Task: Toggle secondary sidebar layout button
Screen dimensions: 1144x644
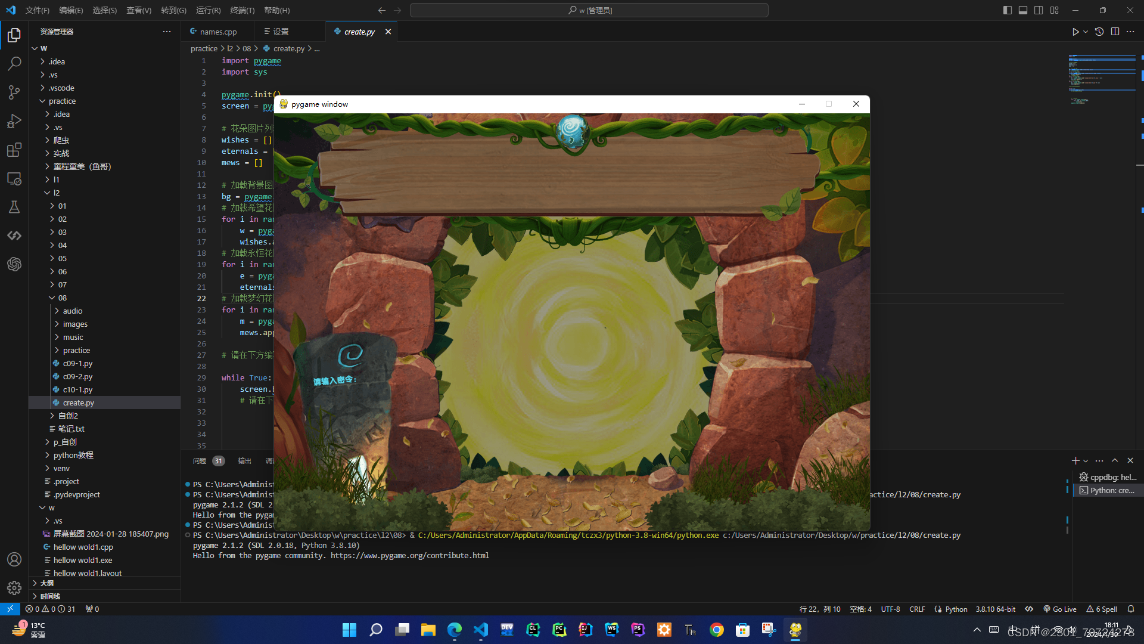Action: pos(1039,10)
